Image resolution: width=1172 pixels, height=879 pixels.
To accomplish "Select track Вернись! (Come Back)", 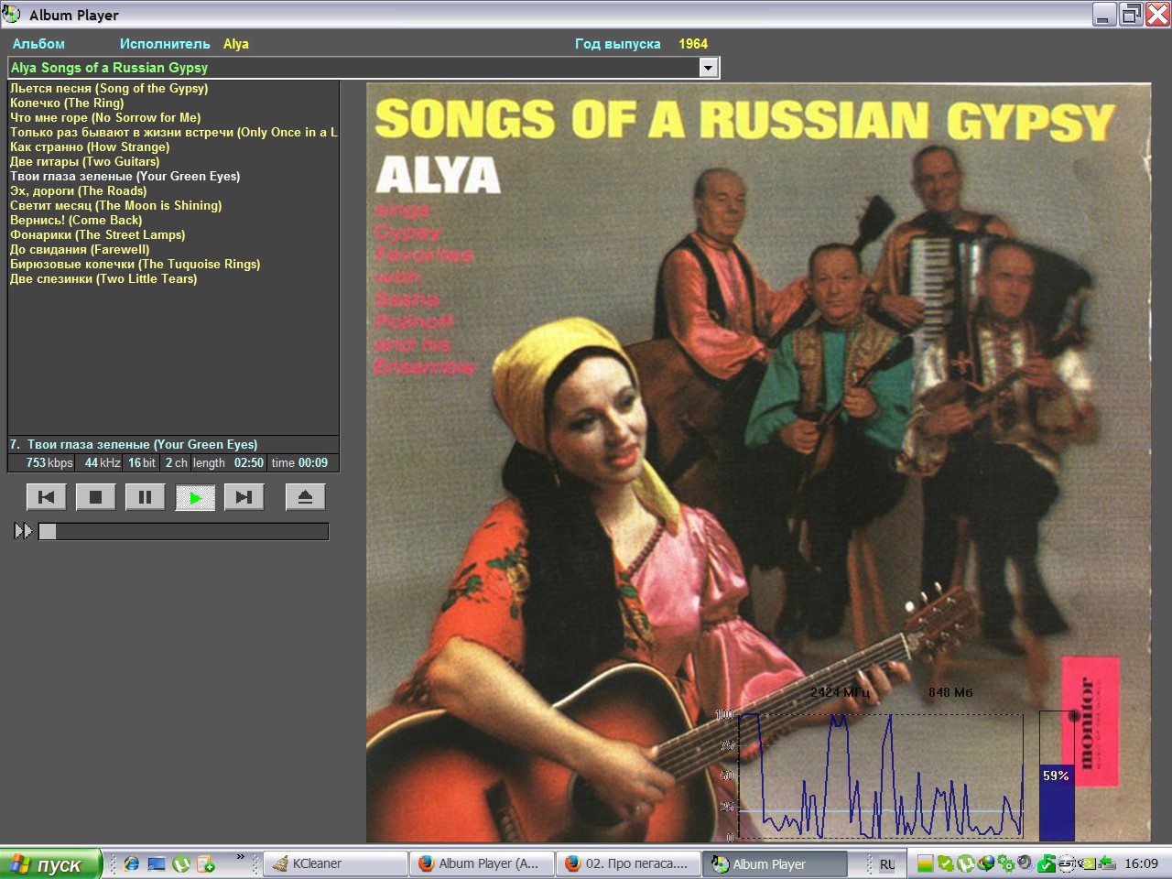I will pos(76,220).
